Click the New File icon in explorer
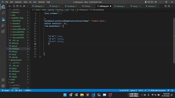Viewport: 175px width, 98px height. click(14, 6)
